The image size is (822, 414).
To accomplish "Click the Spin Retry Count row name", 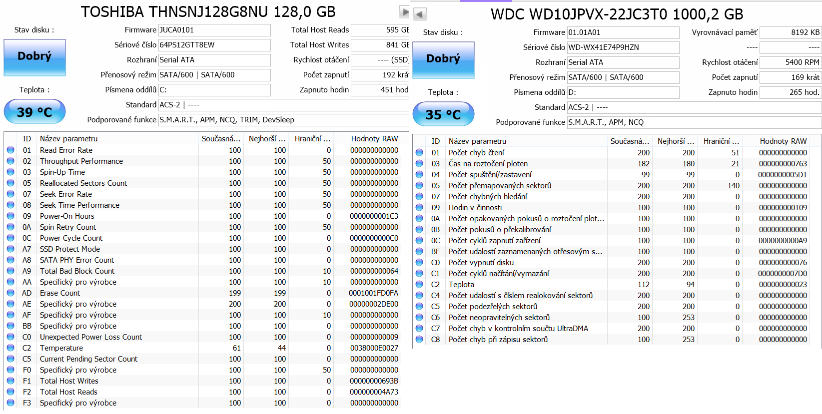I will [x=68, y=227].
